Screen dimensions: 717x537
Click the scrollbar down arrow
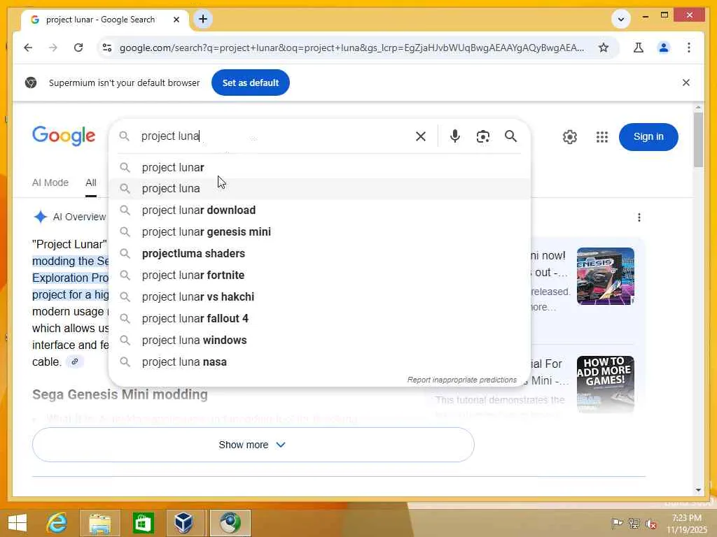click(698, 490)
